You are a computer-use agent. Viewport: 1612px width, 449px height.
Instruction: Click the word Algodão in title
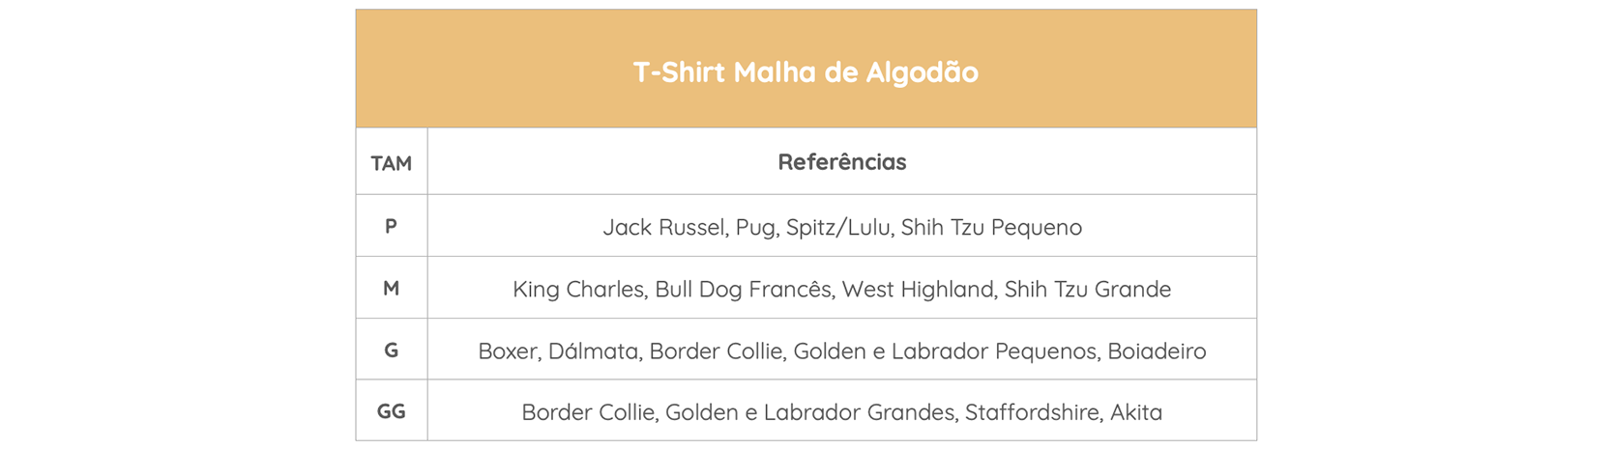pyautogui.click(x=922, y=72)
